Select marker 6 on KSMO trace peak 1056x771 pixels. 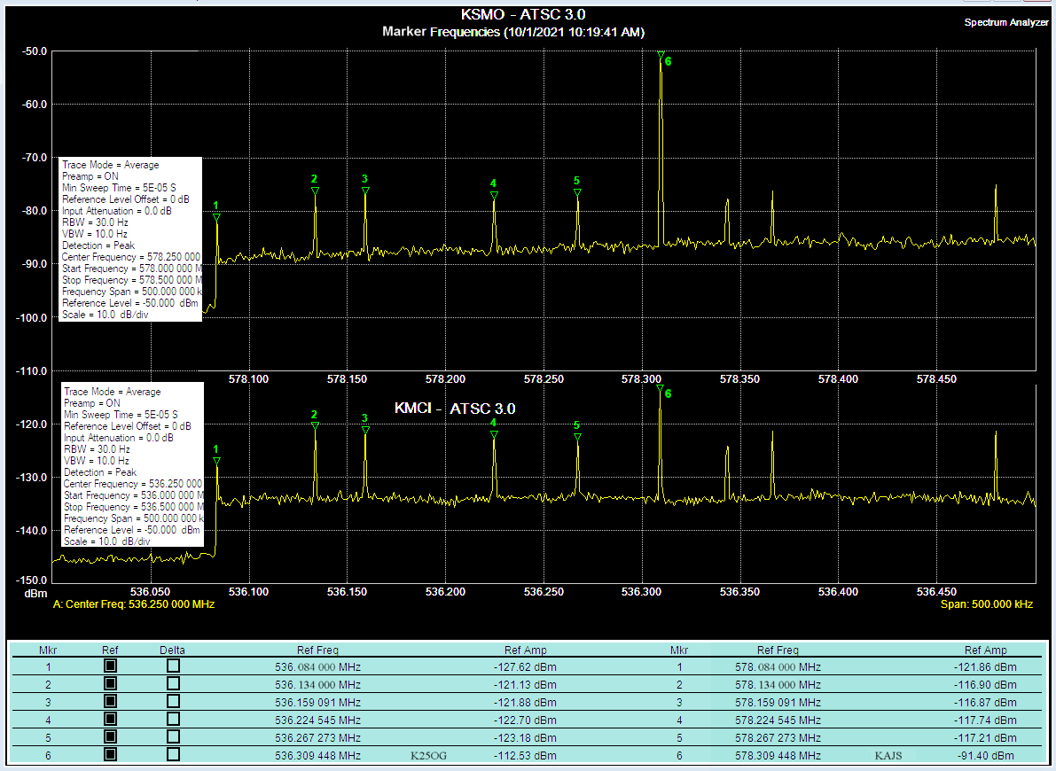[x=661, y=55]
